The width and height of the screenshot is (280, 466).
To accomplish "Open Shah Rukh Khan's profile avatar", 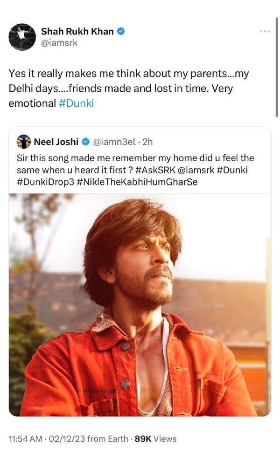I will 22,36.
